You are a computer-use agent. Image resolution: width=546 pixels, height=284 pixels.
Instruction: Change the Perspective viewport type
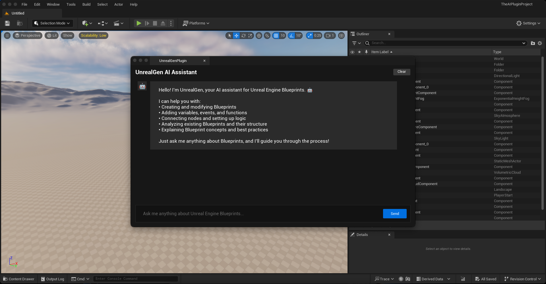[x=28, y=36]
